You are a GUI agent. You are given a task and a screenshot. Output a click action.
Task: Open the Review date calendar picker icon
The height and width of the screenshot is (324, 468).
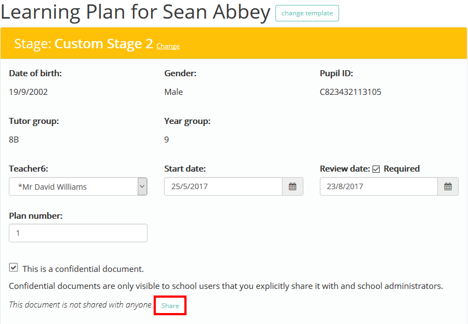448,186
